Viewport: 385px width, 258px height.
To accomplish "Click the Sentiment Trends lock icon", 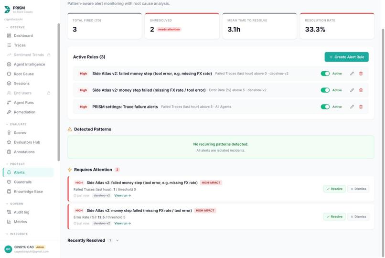I will tap(49, 55).
